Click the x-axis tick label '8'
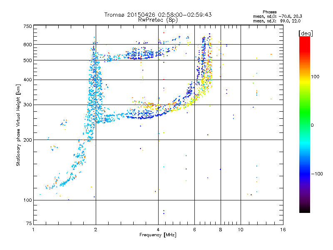The image size is (333, 250). 221,230
